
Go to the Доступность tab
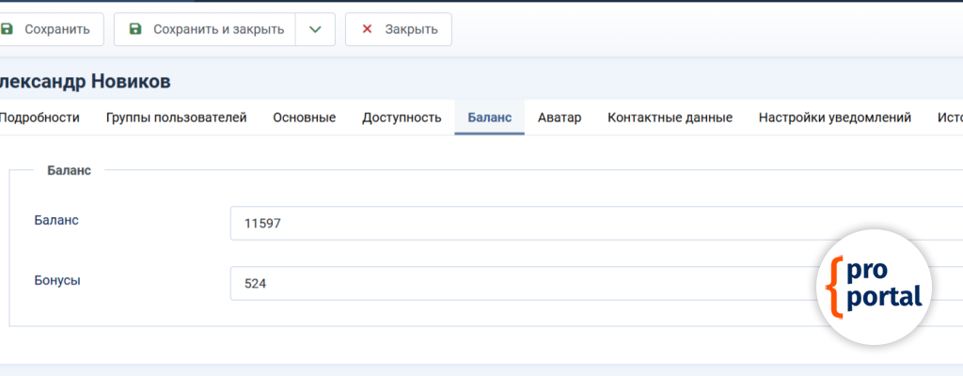402,117
